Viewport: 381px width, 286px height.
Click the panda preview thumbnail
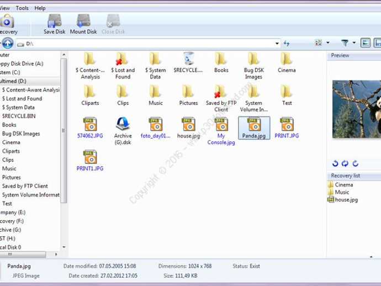click(x=357, y=109)
